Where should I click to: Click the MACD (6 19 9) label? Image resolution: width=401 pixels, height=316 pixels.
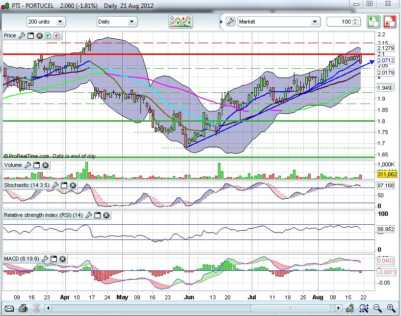(x=22, y=259)
